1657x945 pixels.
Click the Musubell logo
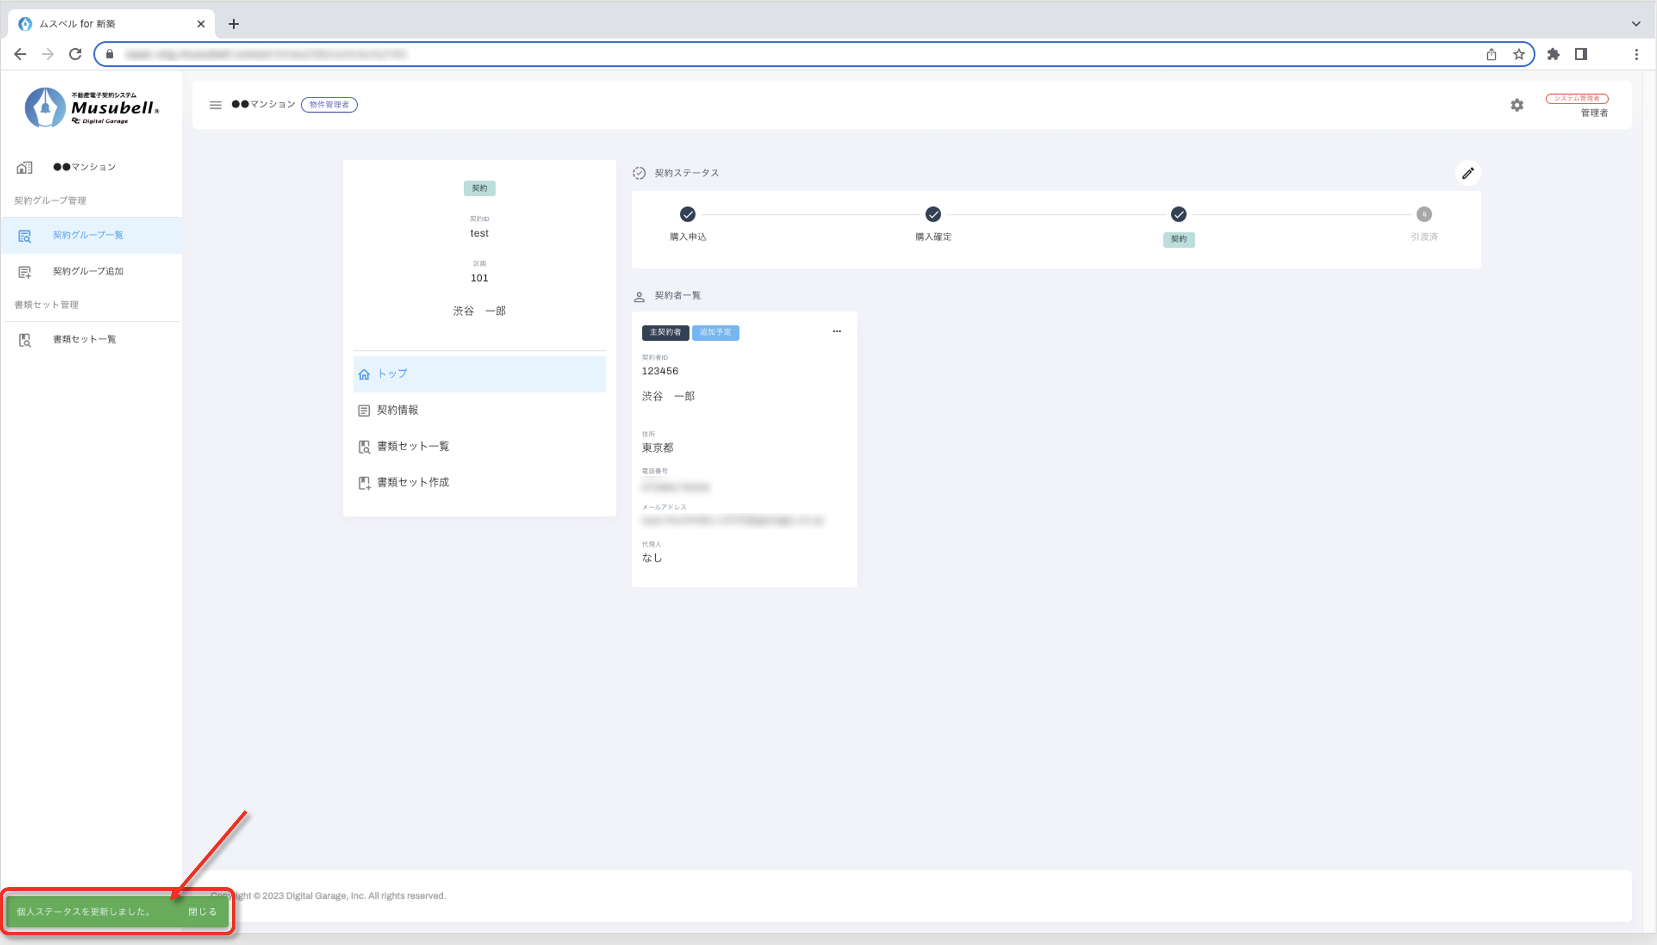[x=92, y=107]
